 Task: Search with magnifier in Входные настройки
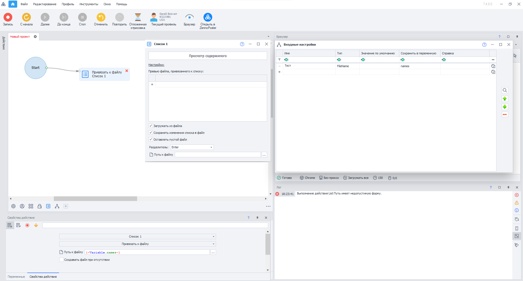[505, 90]
